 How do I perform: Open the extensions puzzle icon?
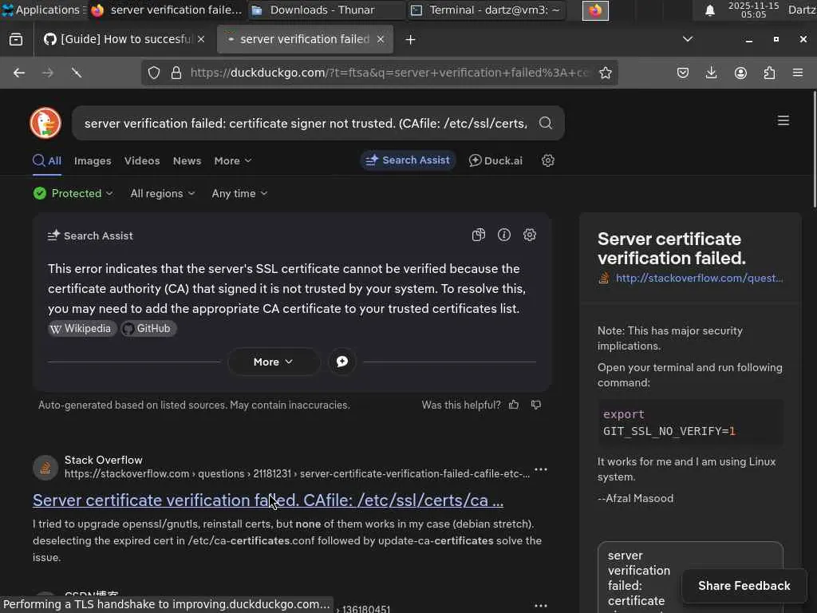pyautogui.click(x=769, y=73)
